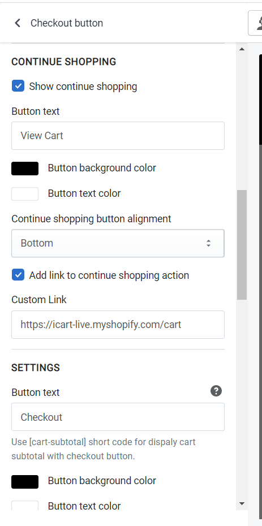This screenshot has width=262, height=526.
Task: Uncheck Show continue shopping checkbox
Action: (x=18, y=87)
